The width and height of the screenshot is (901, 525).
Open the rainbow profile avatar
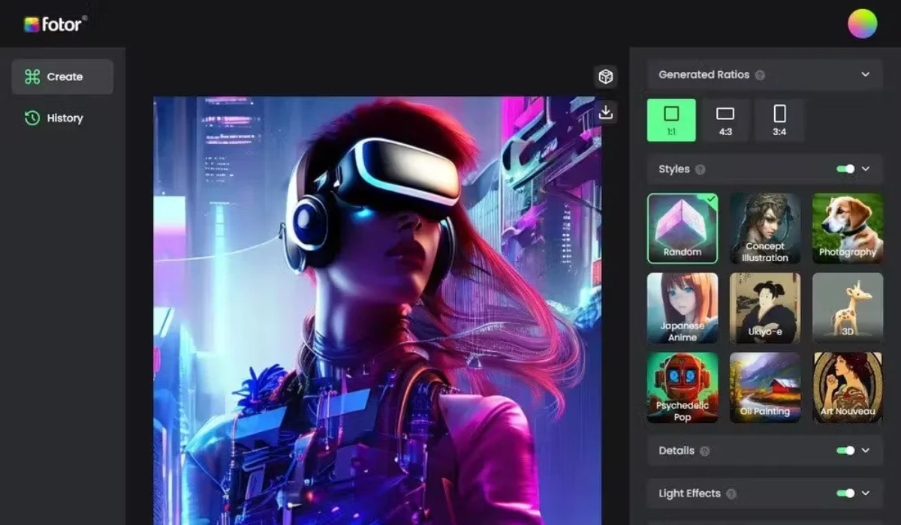tap(862, 24)
